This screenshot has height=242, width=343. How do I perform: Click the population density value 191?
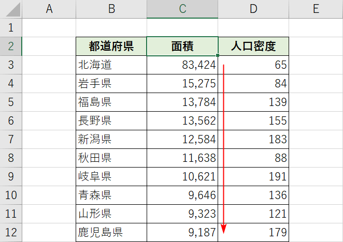[x=253, y=176]
